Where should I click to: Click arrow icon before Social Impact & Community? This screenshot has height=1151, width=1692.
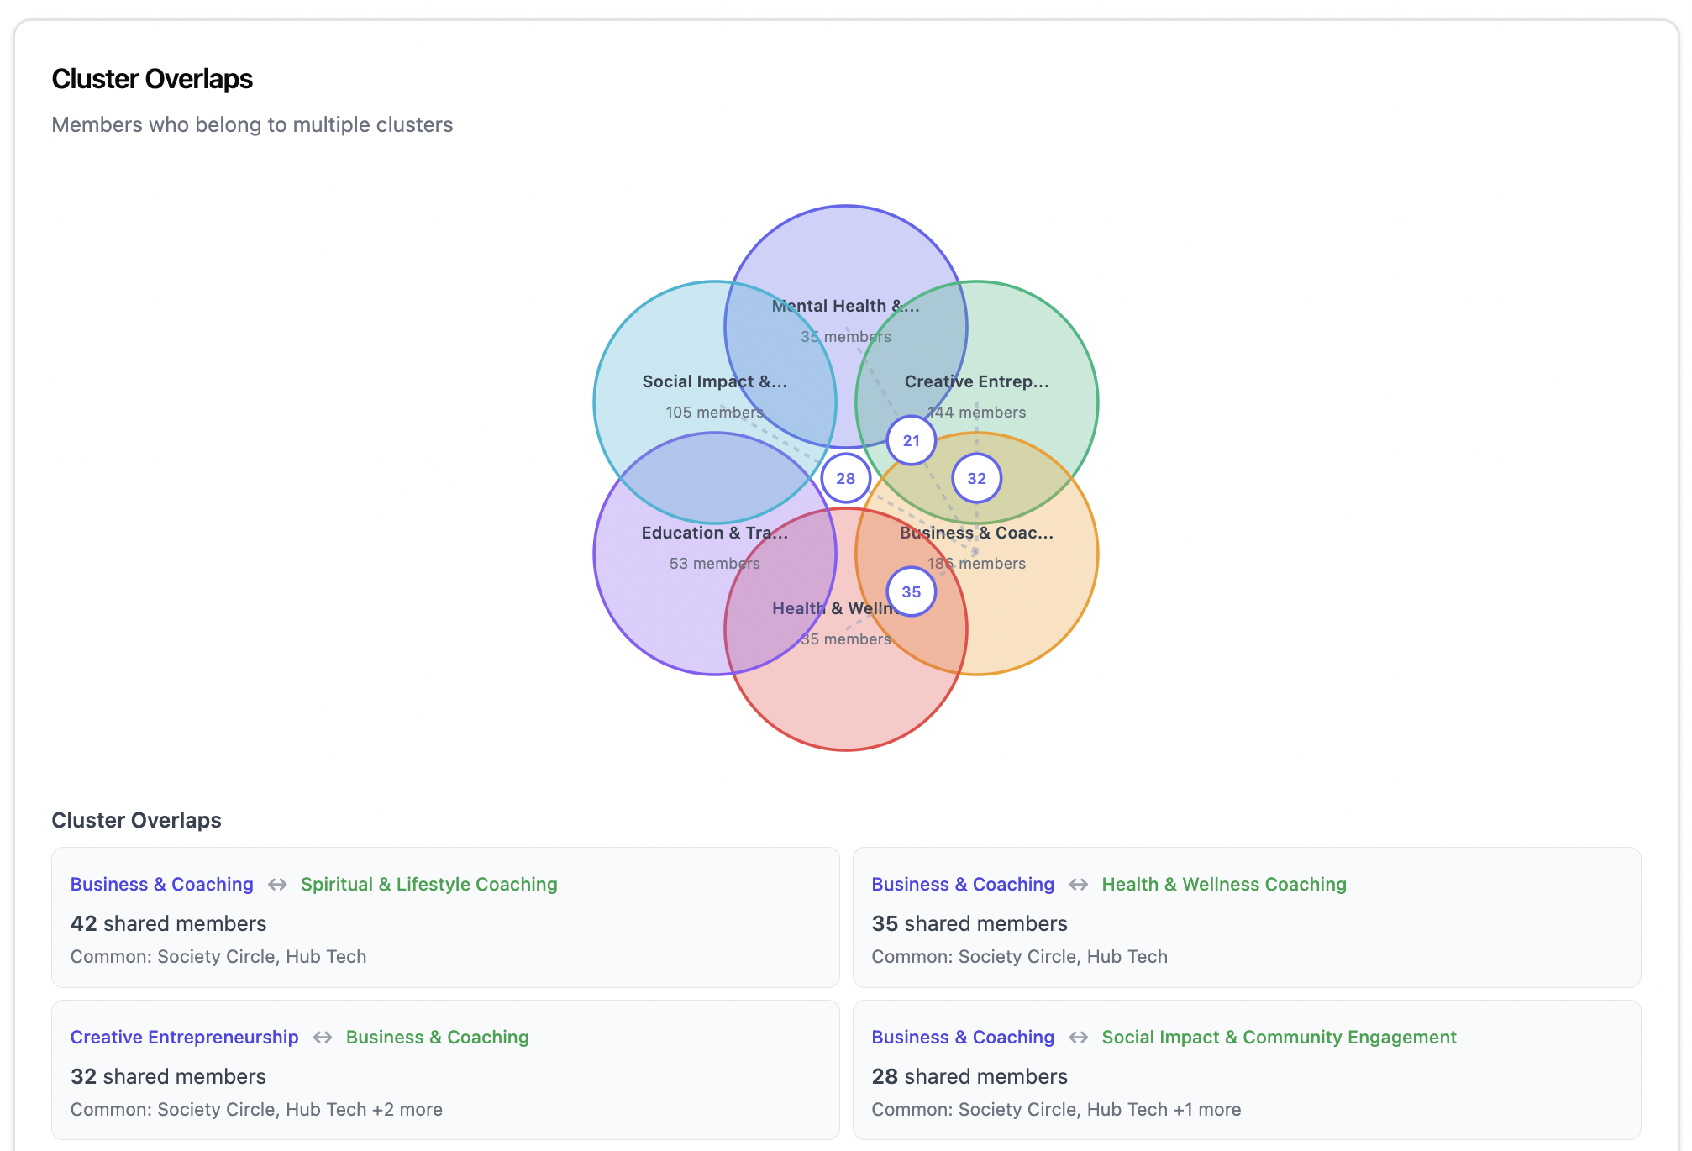click(x=1078, y=1038)
